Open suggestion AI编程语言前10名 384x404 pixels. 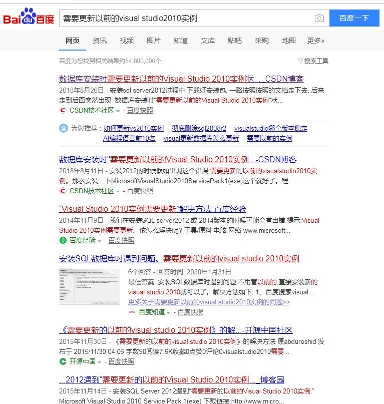(129, 138)
